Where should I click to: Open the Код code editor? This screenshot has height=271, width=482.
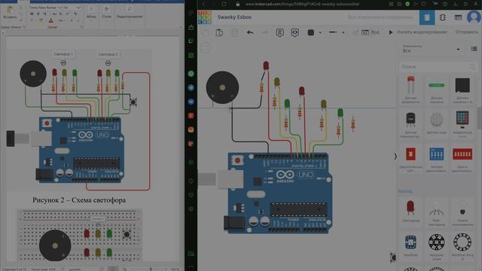click(371, 32)
